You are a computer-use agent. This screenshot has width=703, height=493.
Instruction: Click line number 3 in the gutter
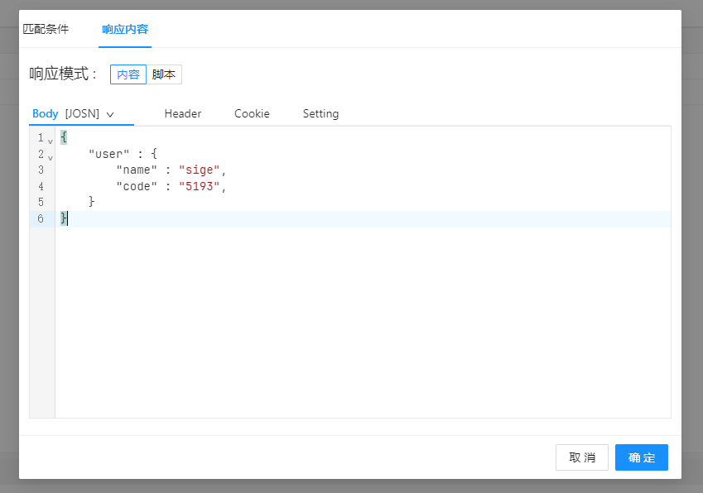[41, 170]
